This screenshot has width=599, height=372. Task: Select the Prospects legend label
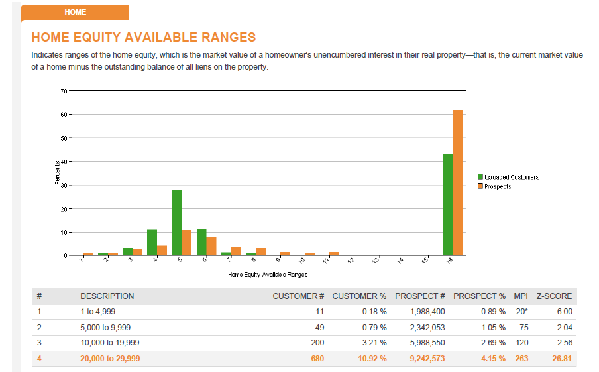click(x=498, y=186)
